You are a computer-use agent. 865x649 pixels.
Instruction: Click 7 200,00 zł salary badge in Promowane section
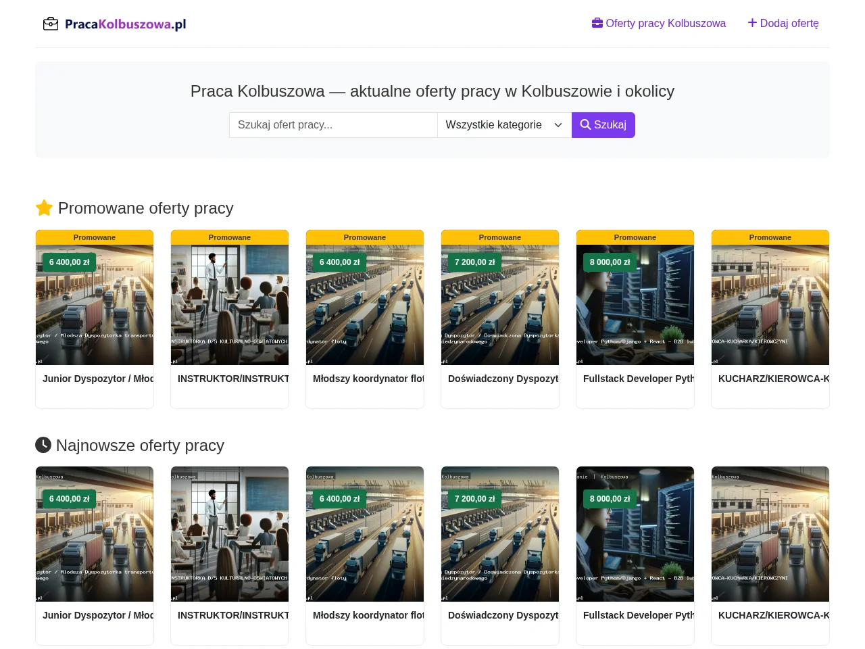(x=474, y=262)
